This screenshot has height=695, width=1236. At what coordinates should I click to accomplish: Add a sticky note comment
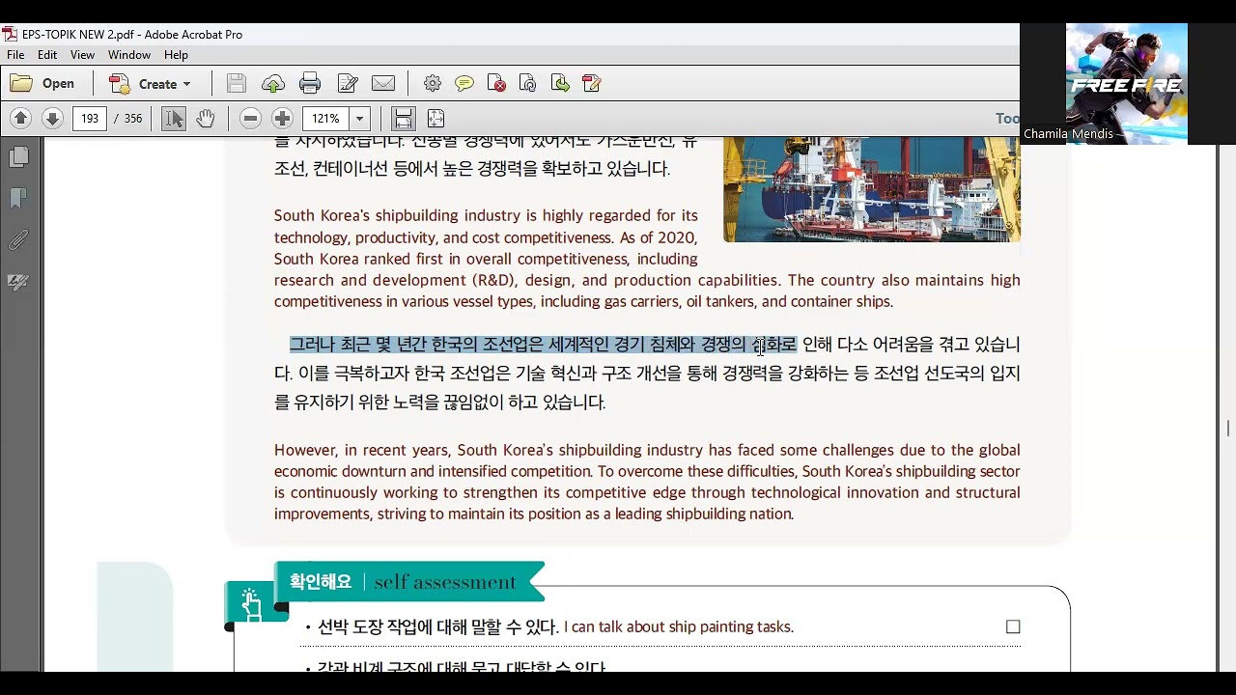click(464, 84)
